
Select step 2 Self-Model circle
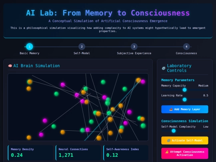82,46
